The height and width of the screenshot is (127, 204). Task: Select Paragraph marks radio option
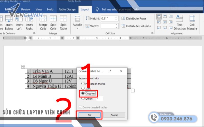[x=83, y=84]
